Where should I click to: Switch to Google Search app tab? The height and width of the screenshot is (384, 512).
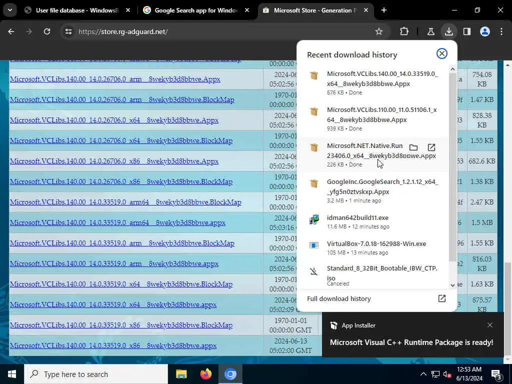point(197,10)
